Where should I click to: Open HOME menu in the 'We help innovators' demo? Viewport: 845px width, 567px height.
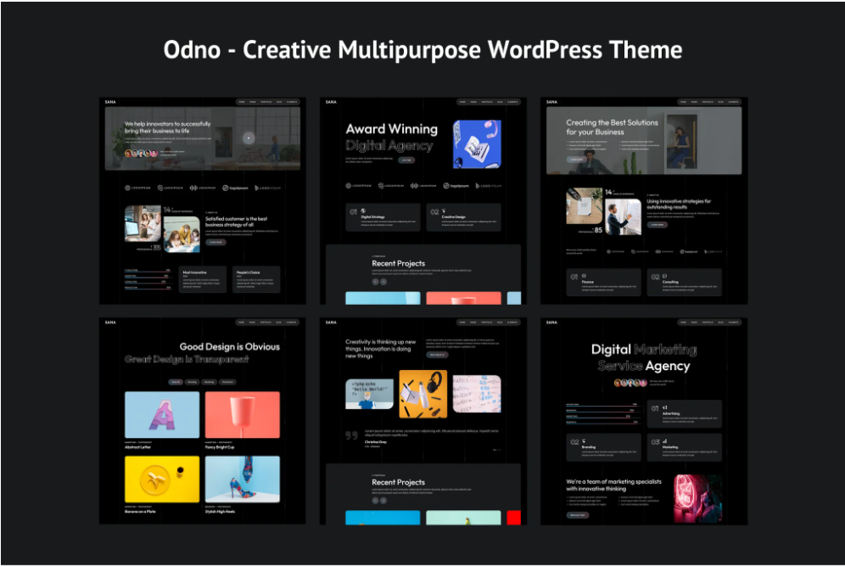pos(242,102)
